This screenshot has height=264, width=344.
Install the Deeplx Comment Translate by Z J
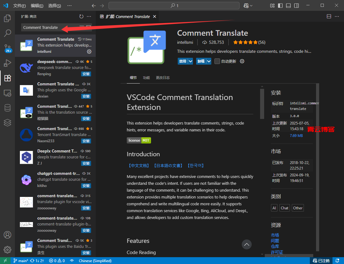pos(86,163)
